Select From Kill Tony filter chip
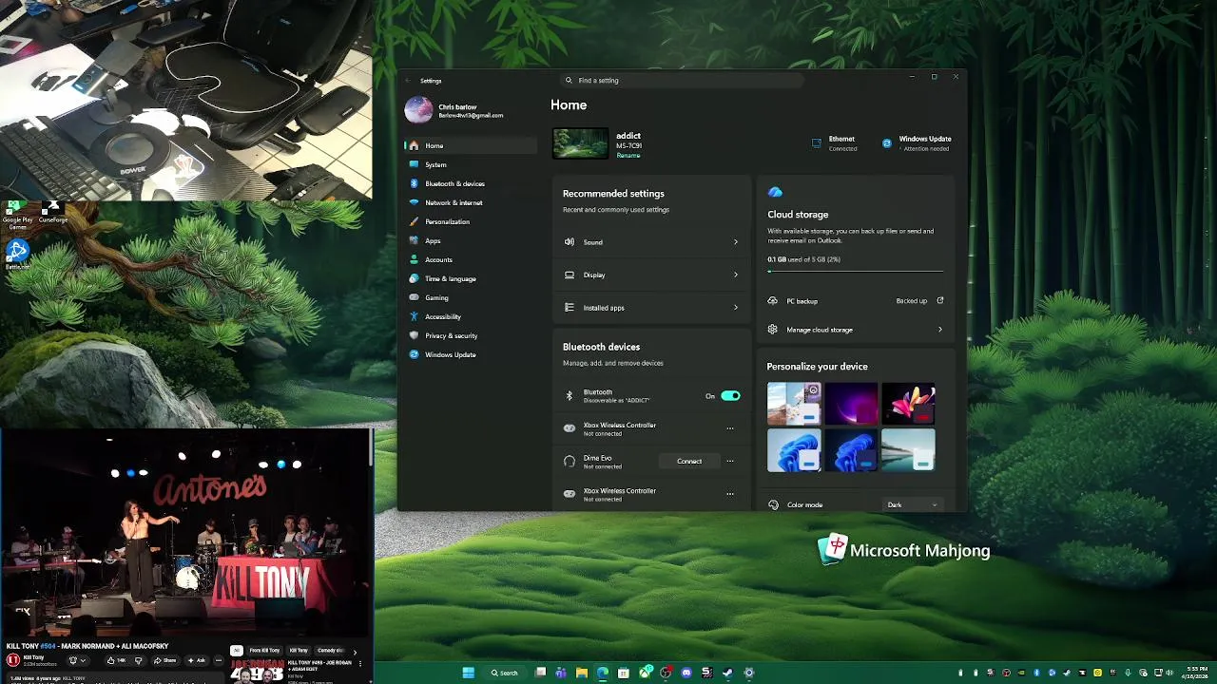The height and width of the screenshot is (684, 1217). tap(264, 651)
